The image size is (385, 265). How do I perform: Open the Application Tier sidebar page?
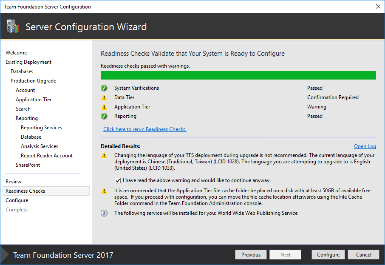click(x=34, y=99)
